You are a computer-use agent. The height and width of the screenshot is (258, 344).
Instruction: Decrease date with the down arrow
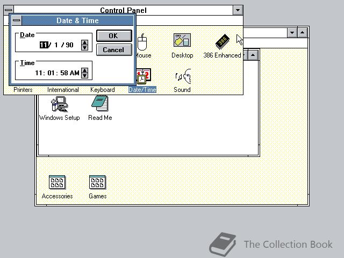(85, 48)
